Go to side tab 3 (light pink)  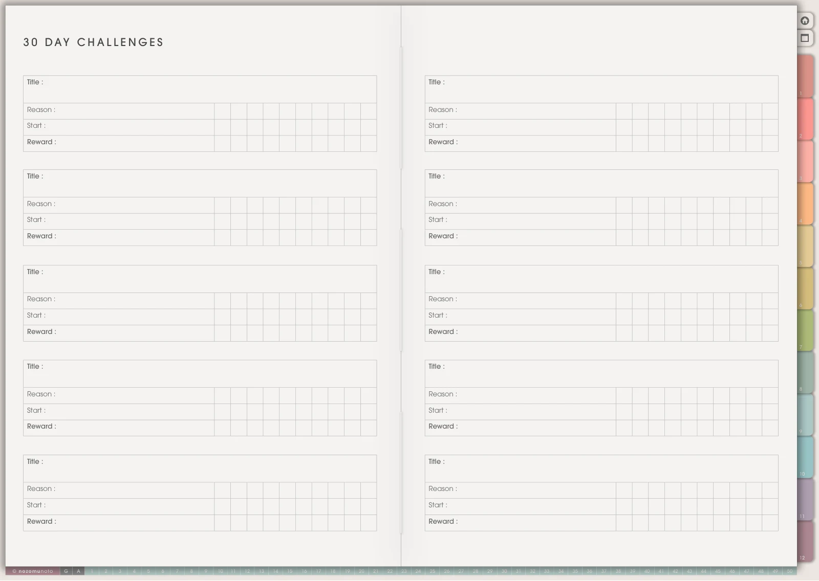pos(805,161)
